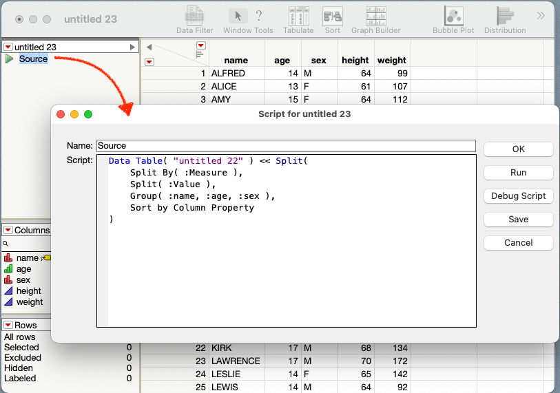Click Cancel in the script dialog
This screenshot has width=560, height=393.
point(518,243)
